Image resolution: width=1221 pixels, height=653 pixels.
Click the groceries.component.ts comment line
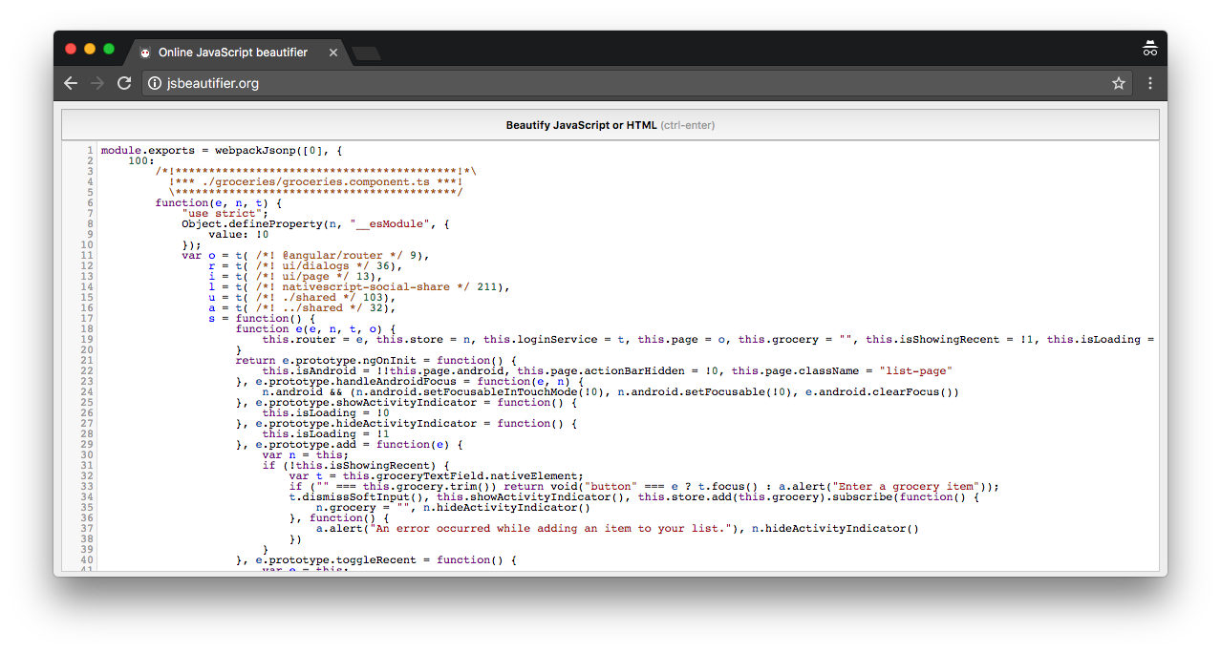pyautogui.click(x=315, y=181)
